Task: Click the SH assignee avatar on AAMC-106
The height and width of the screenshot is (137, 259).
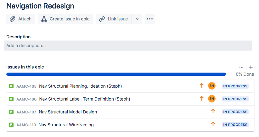Action: 212,99
